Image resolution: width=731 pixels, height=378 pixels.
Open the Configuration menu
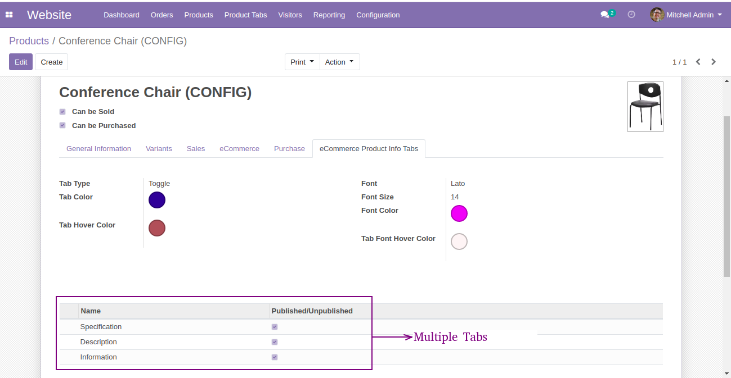pos(378,15)
